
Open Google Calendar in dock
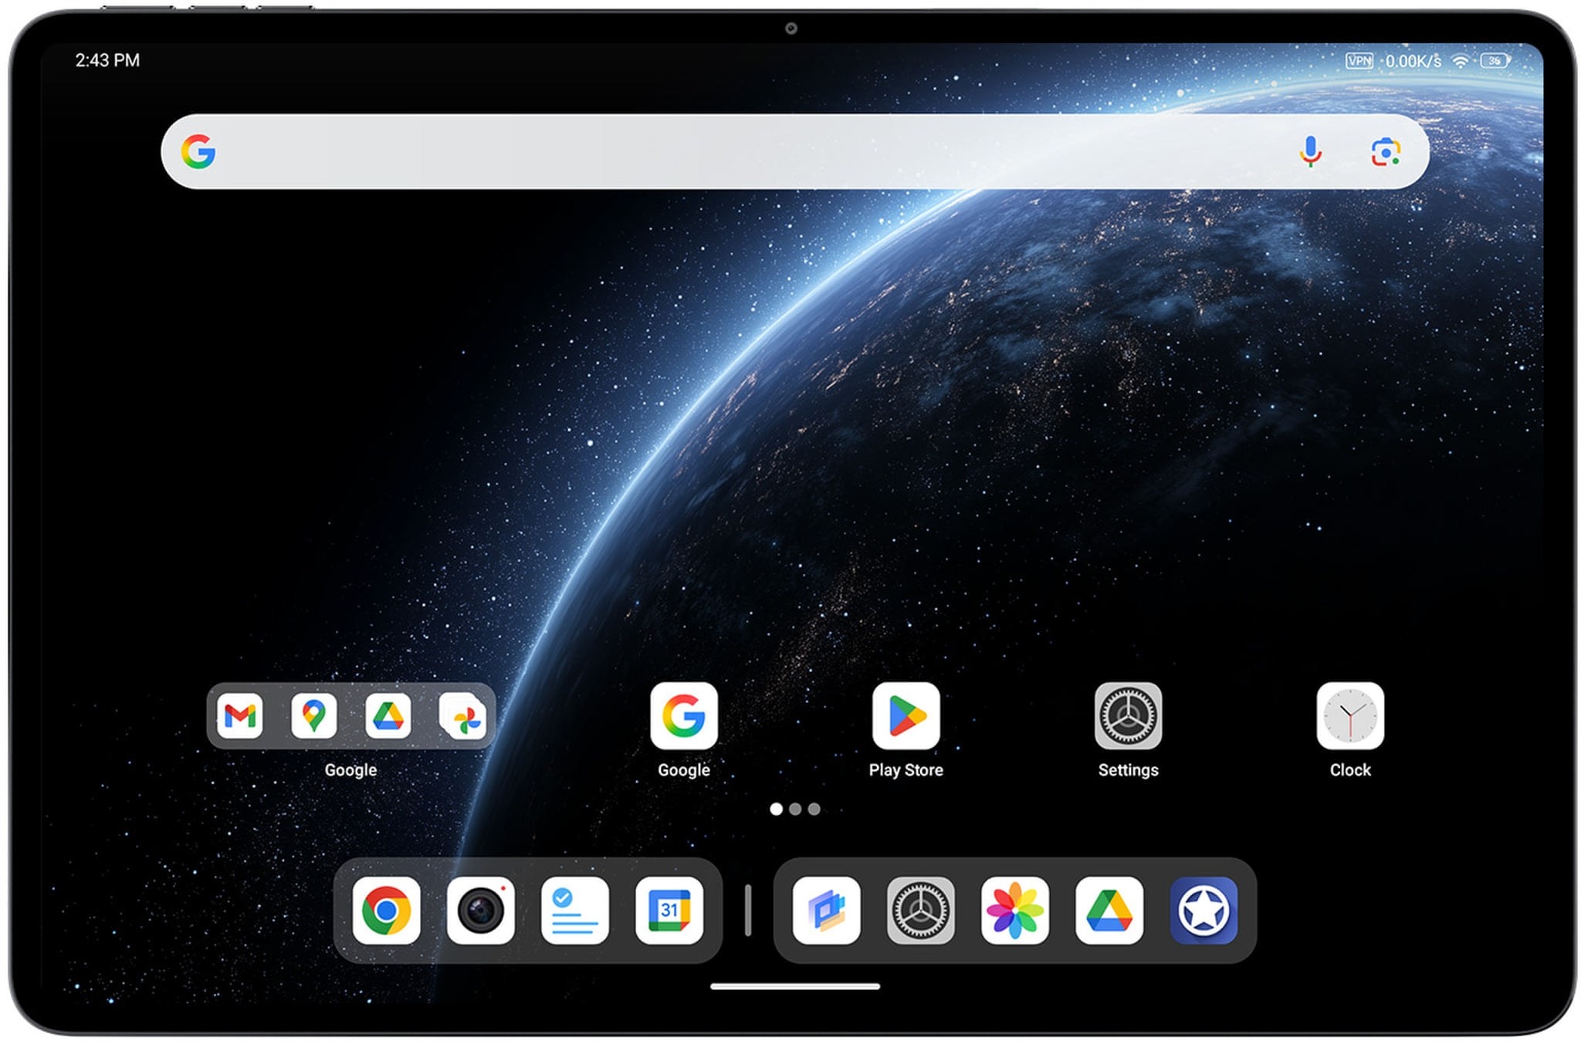(x=669, y=911)
